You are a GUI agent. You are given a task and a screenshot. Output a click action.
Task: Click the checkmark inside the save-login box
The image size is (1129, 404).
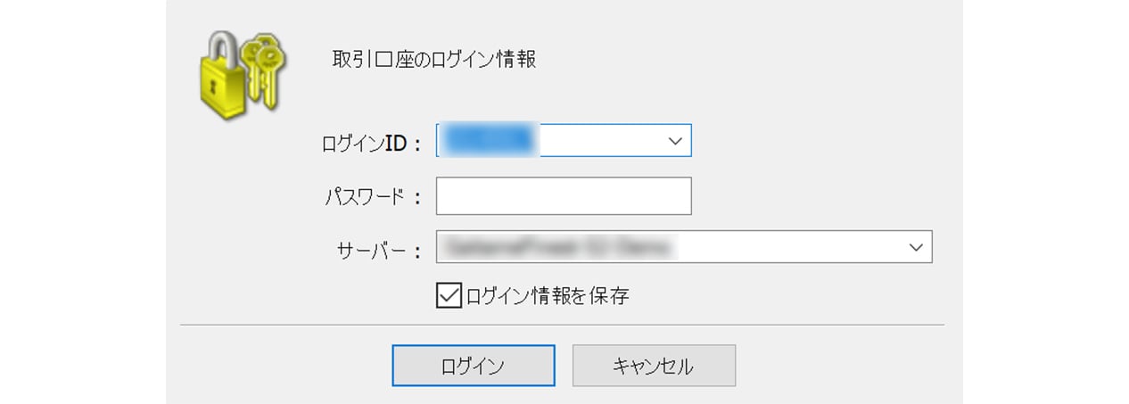tap(449, 295)
